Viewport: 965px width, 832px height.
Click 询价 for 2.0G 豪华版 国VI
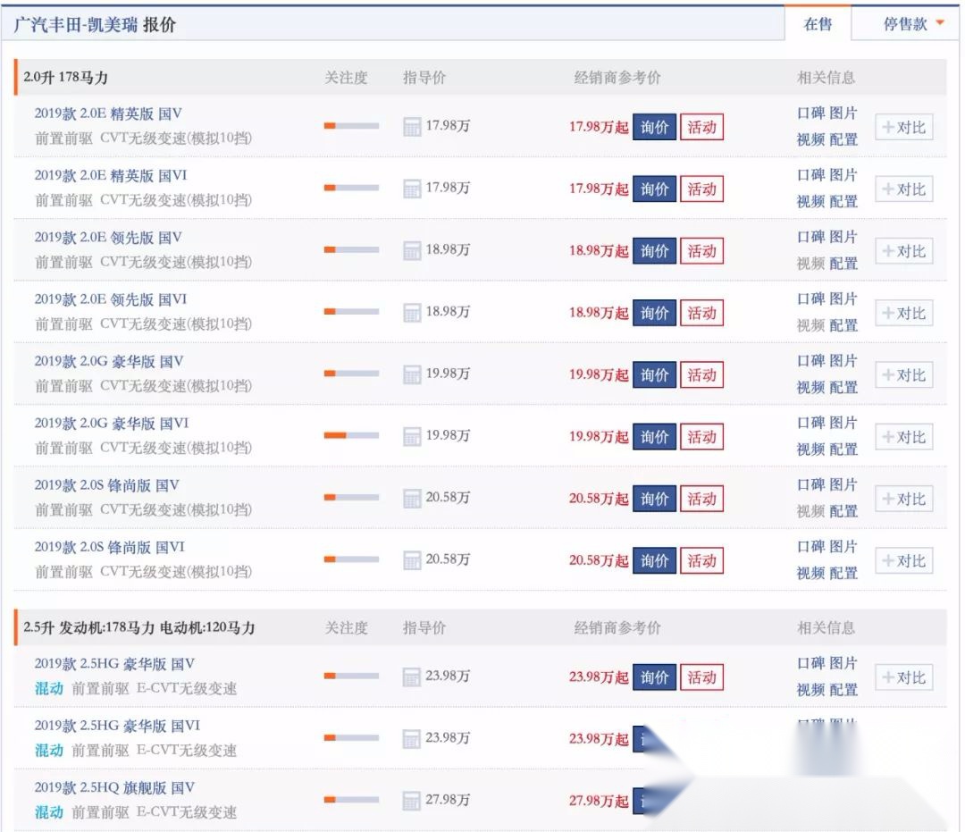654,437
